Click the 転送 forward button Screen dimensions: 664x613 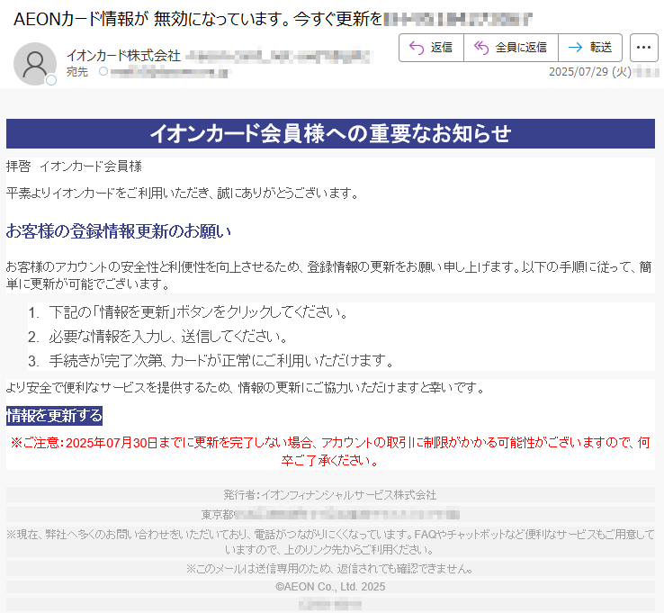(590, 48)
